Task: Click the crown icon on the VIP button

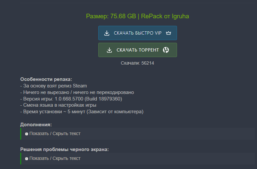Action: (169, 33)
